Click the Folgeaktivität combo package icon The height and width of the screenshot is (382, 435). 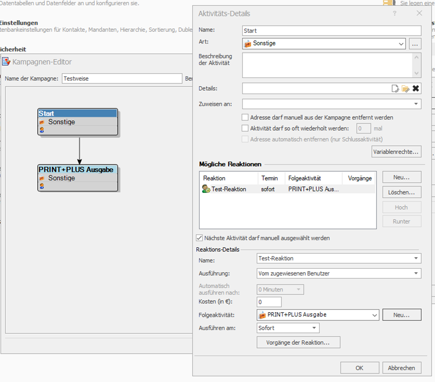[x=262, y=315]
